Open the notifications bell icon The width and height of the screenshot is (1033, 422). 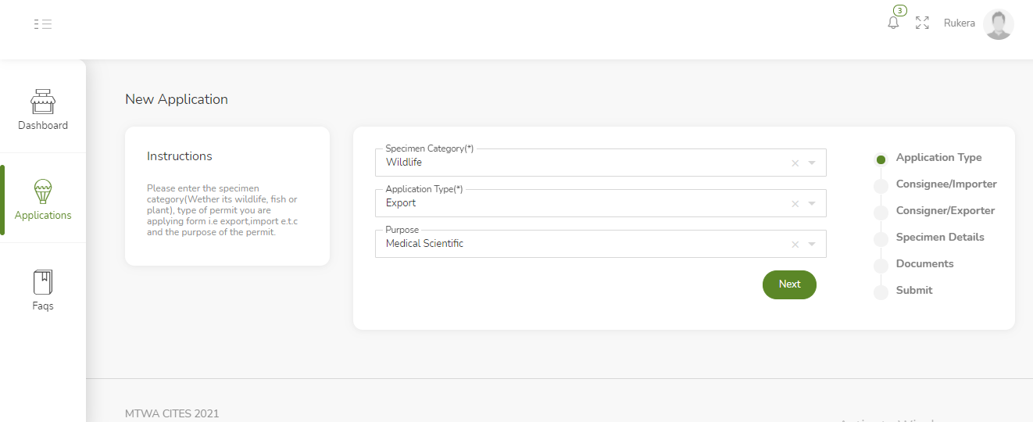(893, 23)
